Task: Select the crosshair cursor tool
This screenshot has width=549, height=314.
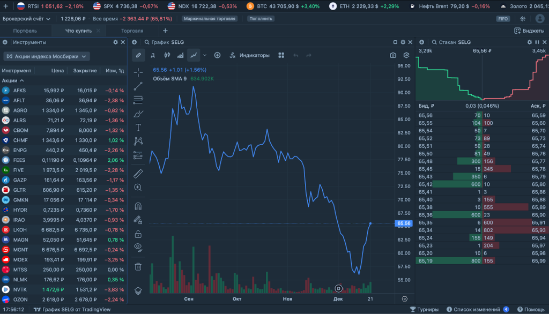Action: (x=138, y=72)
